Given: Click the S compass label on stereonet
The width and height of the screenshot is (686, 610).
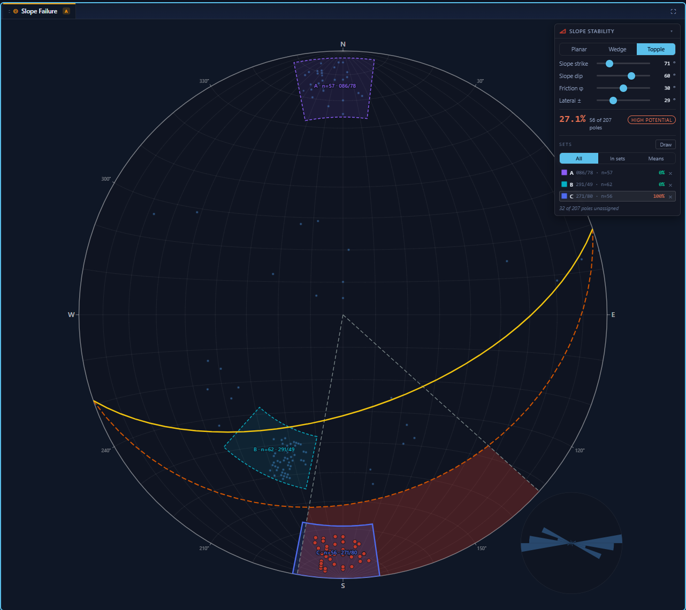Looking at the screenshot, I should pos(343,586).
